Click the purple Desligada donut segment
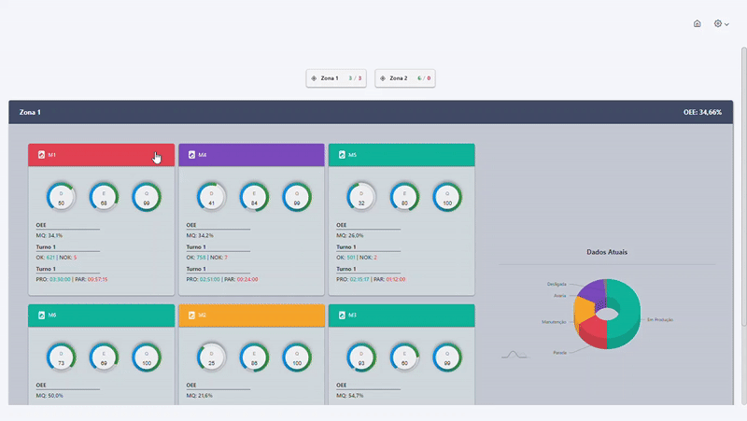The image size is (747, 421). coord(593,290)
